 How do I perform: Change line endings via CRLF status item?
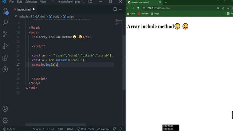click(x=61, y=129)
